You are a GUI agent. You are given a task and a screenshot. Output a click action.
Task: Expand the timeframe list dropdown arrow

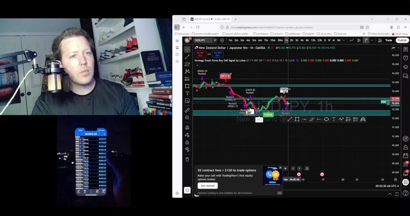tap(343, 40)
